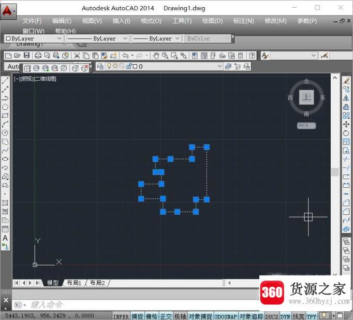Open a drawing file with Open icon
The height and width of the screenshot is (320, 353).
pyautogui.click(x=17, y=55)
